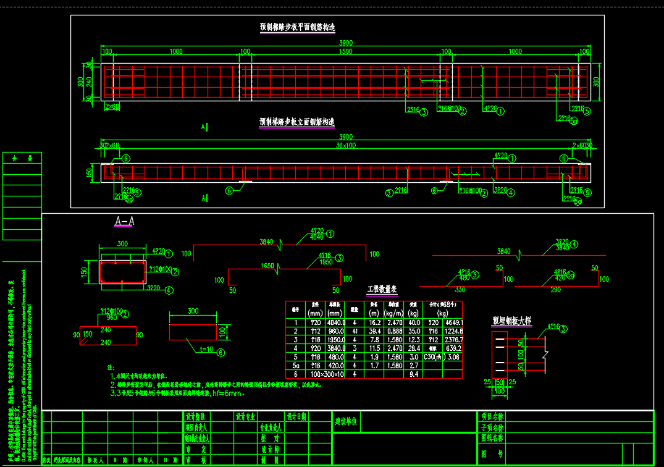The height and width of the screenshot is (467, 664).
Task: Click the hf=6mm note text
Action: point(225,392)
